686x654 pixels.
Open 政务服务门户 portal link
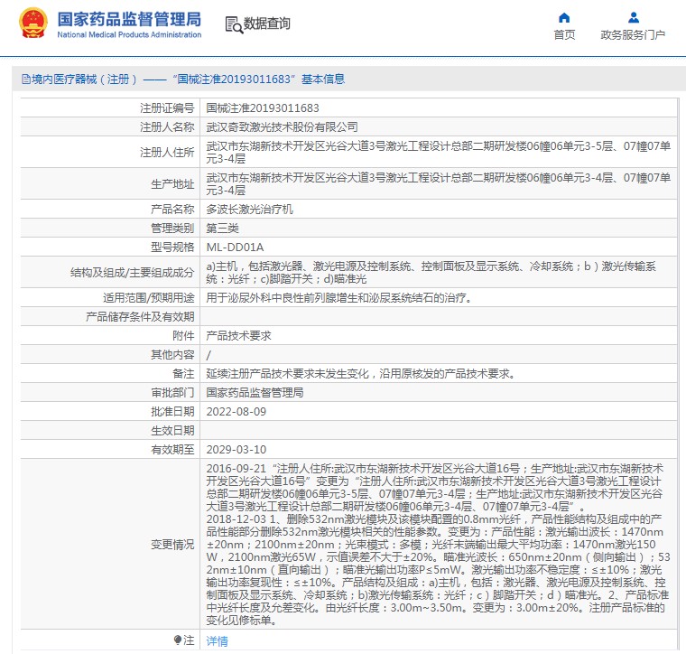coord(633,34)
